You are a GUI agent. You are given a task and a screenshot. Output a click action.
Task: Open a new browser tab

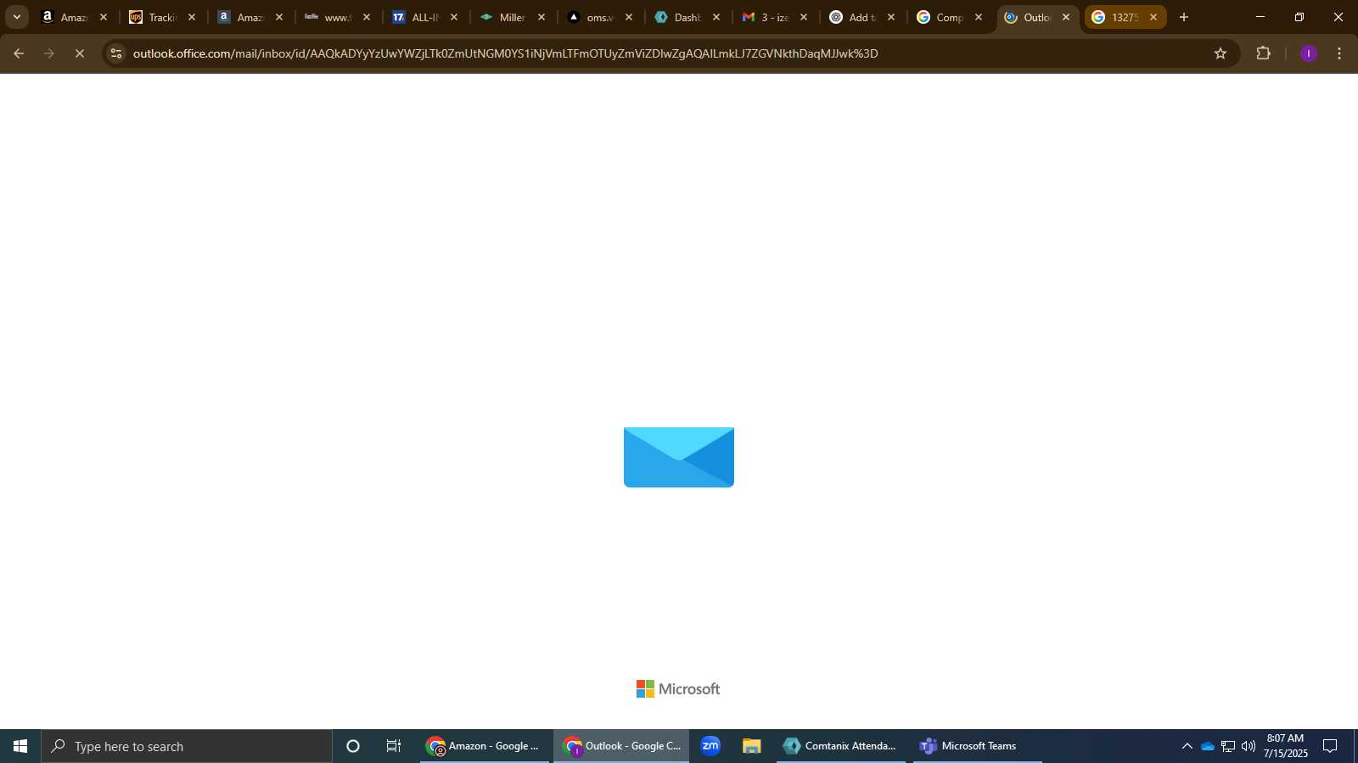1184,17
